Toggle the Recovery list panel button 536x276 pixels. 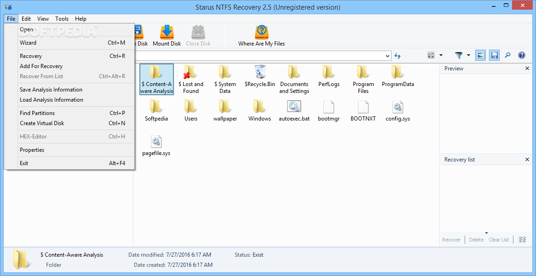pos(494,55)
